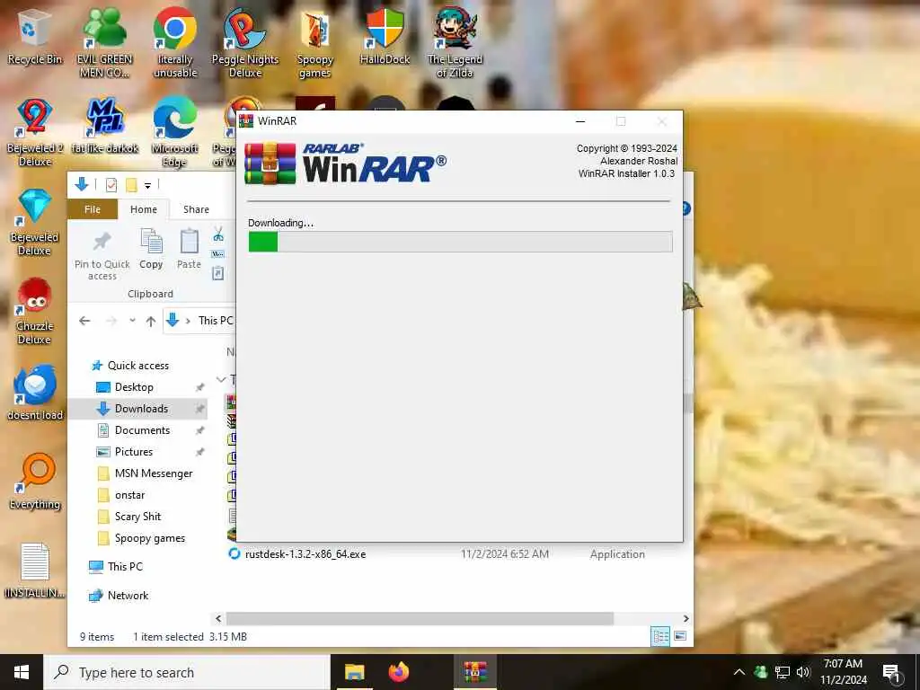The image size is (920, 690).
Task: Select the Everything search desktop icon
Action: pos(35,482)
